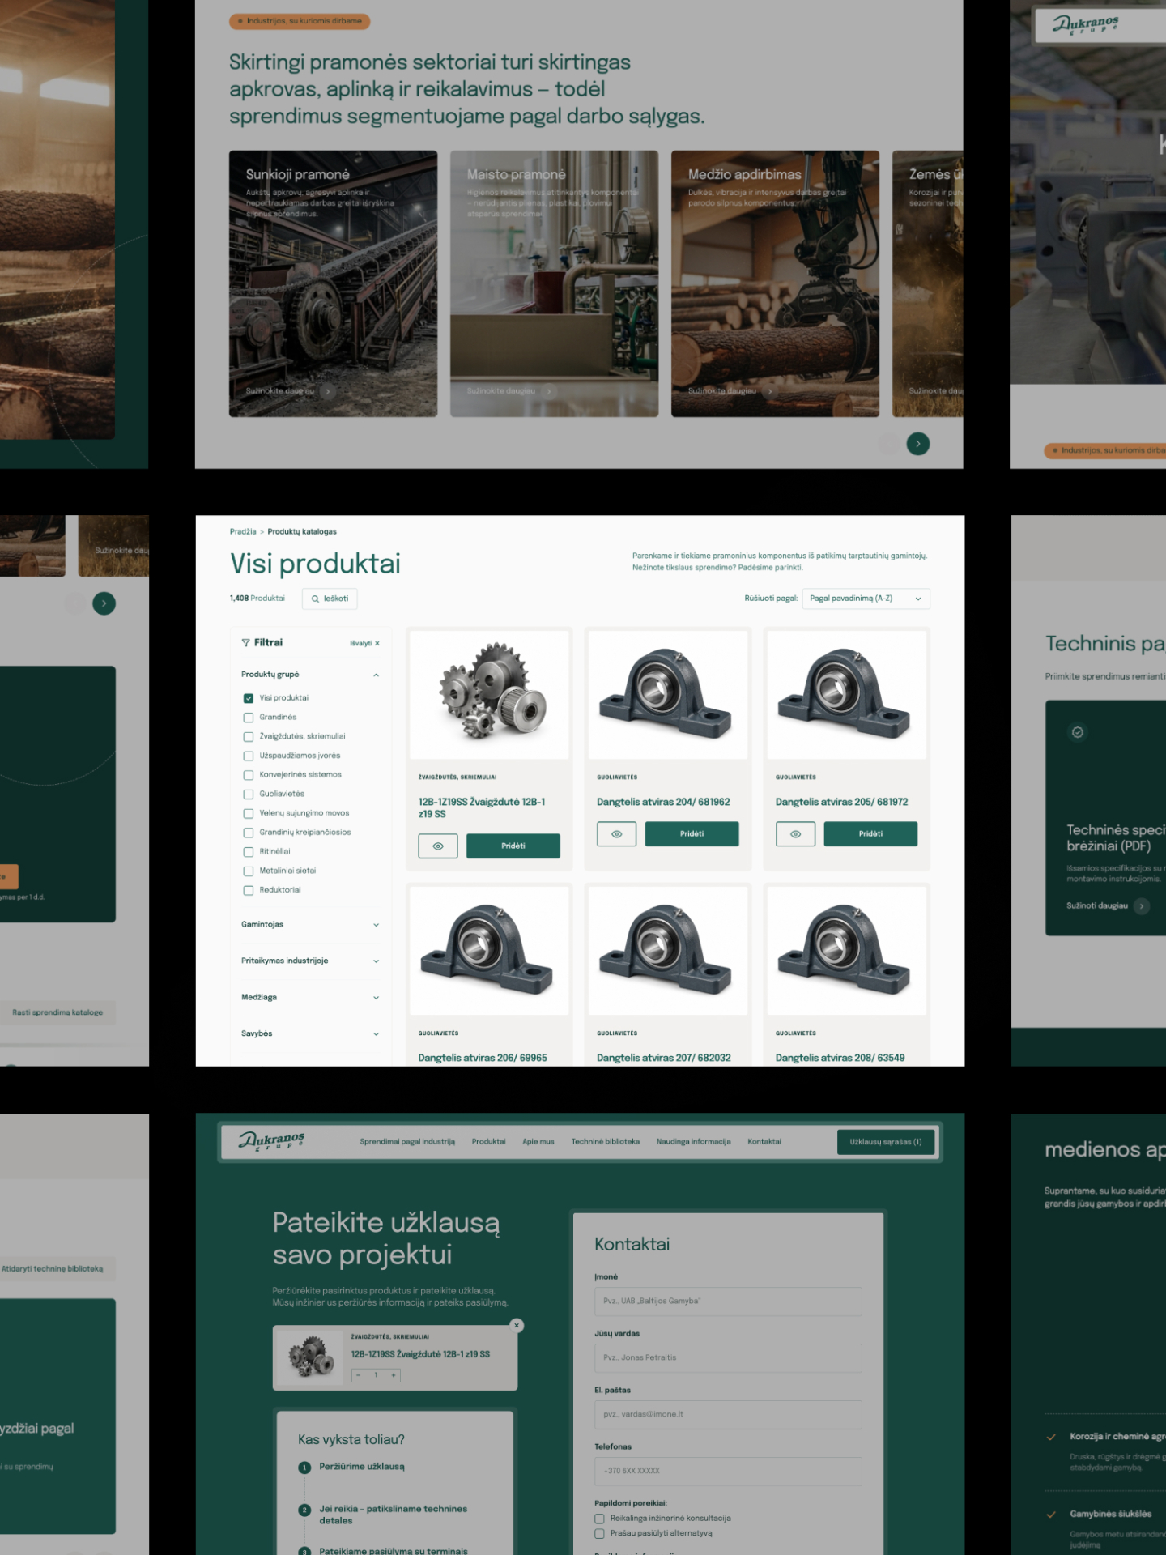The height and width of the screenshot is (1555, 1166).
Task: Open Dangtelis atviras 207/ 682032 product title
Action: (664, 1058)
